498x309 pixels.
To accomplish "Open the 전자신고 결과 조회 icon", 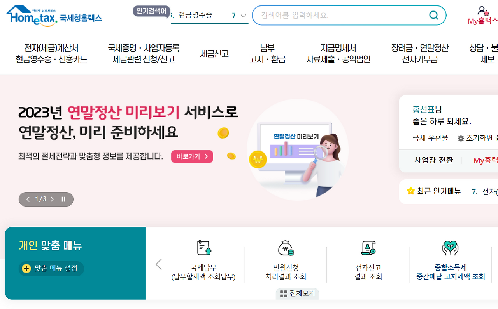I will point(368,248).
